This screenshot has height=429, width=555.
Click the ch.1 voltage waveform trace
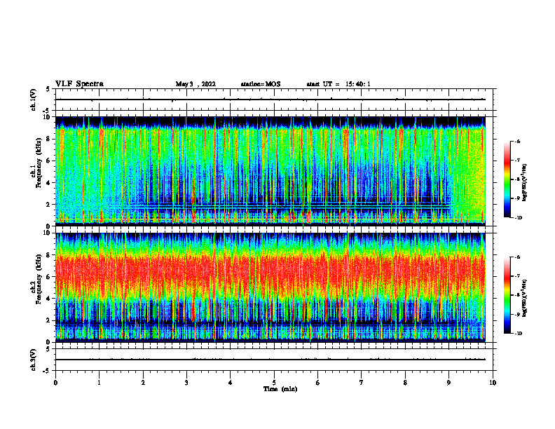[x=270, y=100]
